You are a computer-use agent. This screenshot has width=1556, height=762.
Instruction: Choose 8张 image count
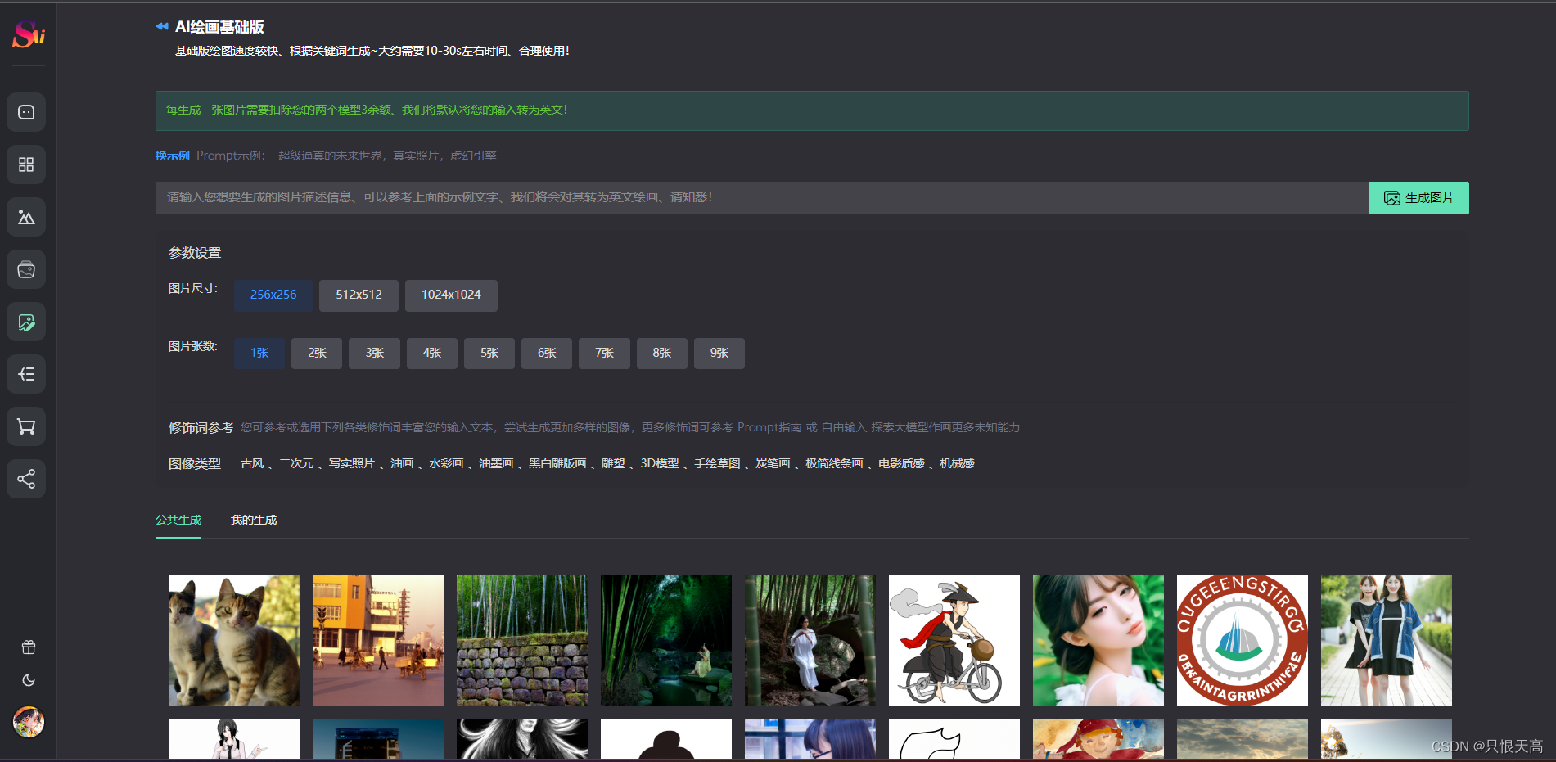coord(662,354)
